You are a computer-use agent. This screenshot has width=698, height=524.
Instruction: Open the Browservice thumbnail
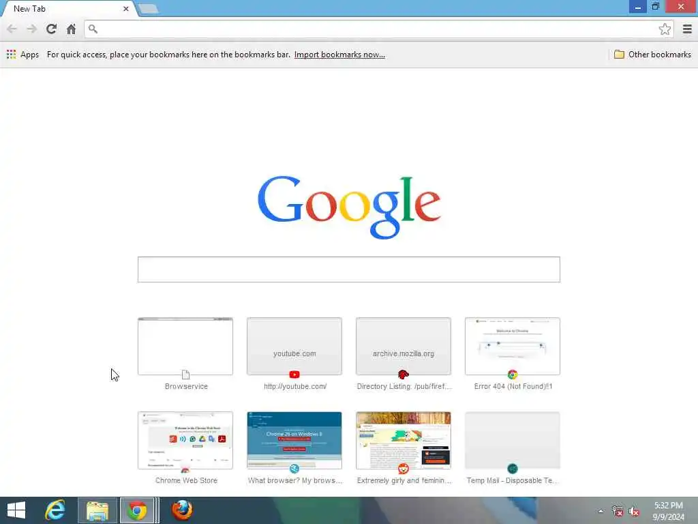[185, 346]
